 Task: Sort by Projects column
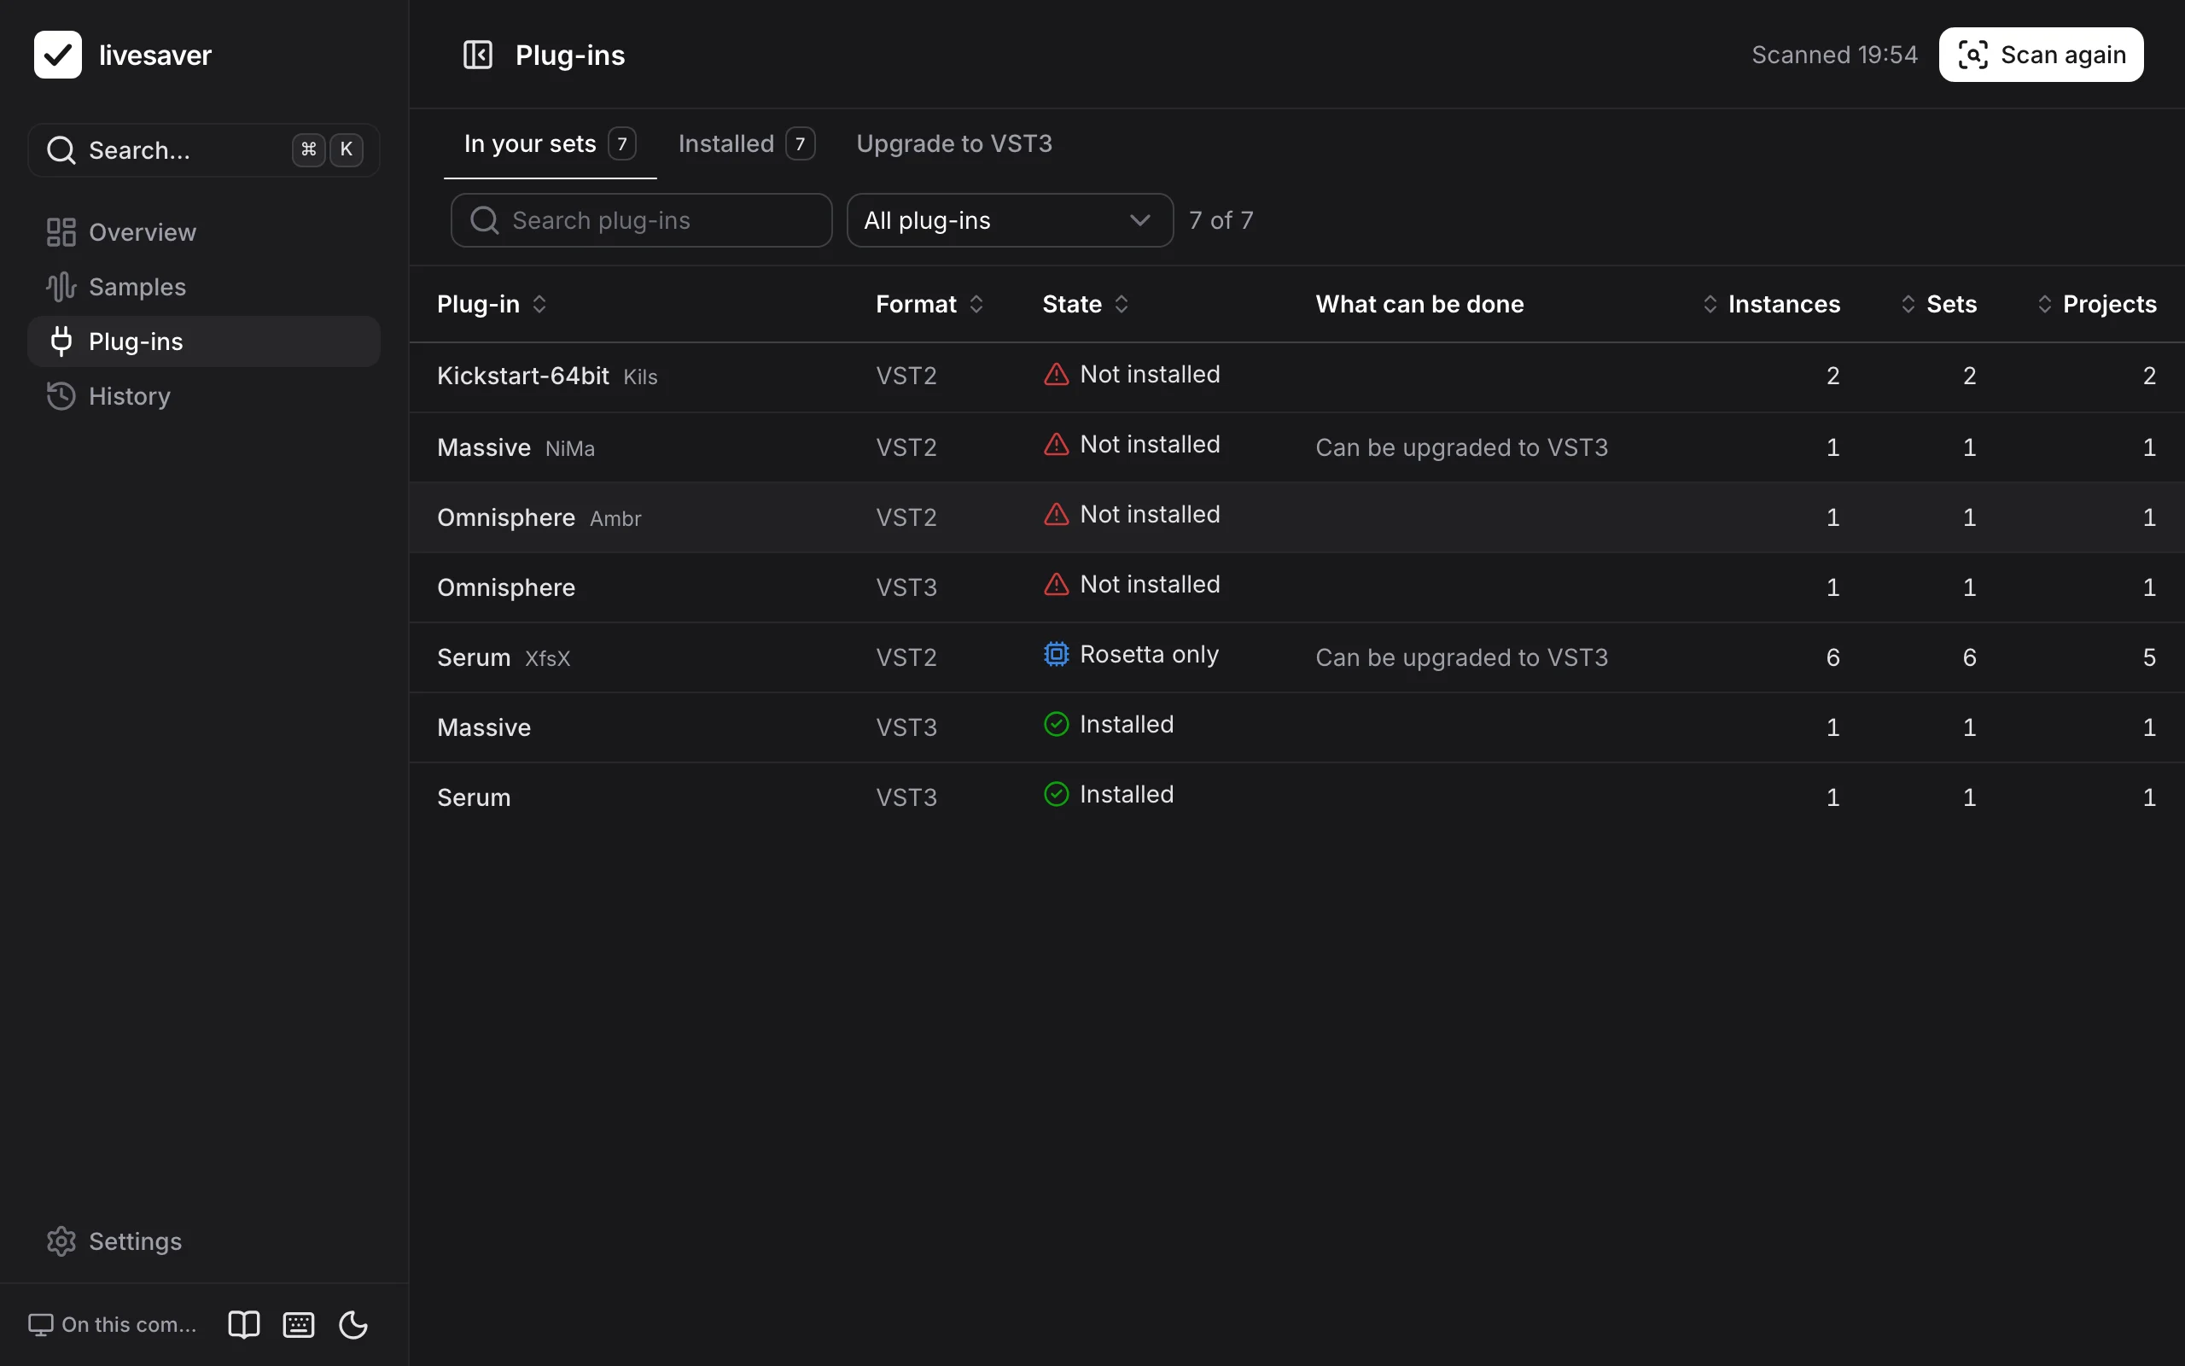point(2096,305)
